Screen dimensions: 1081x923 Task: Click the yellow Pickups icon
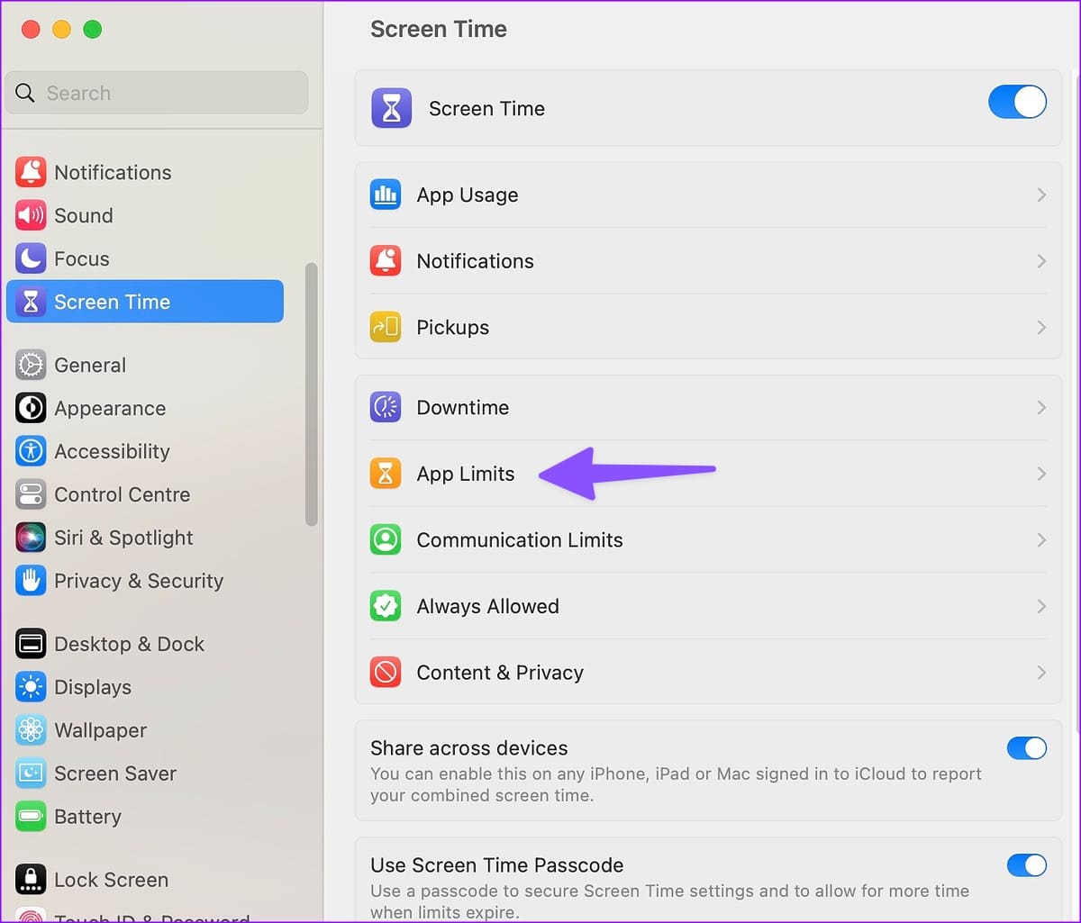[386, 327]
